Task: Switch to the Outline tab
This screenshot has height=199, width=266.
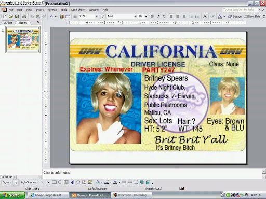Action: [8, 23]
